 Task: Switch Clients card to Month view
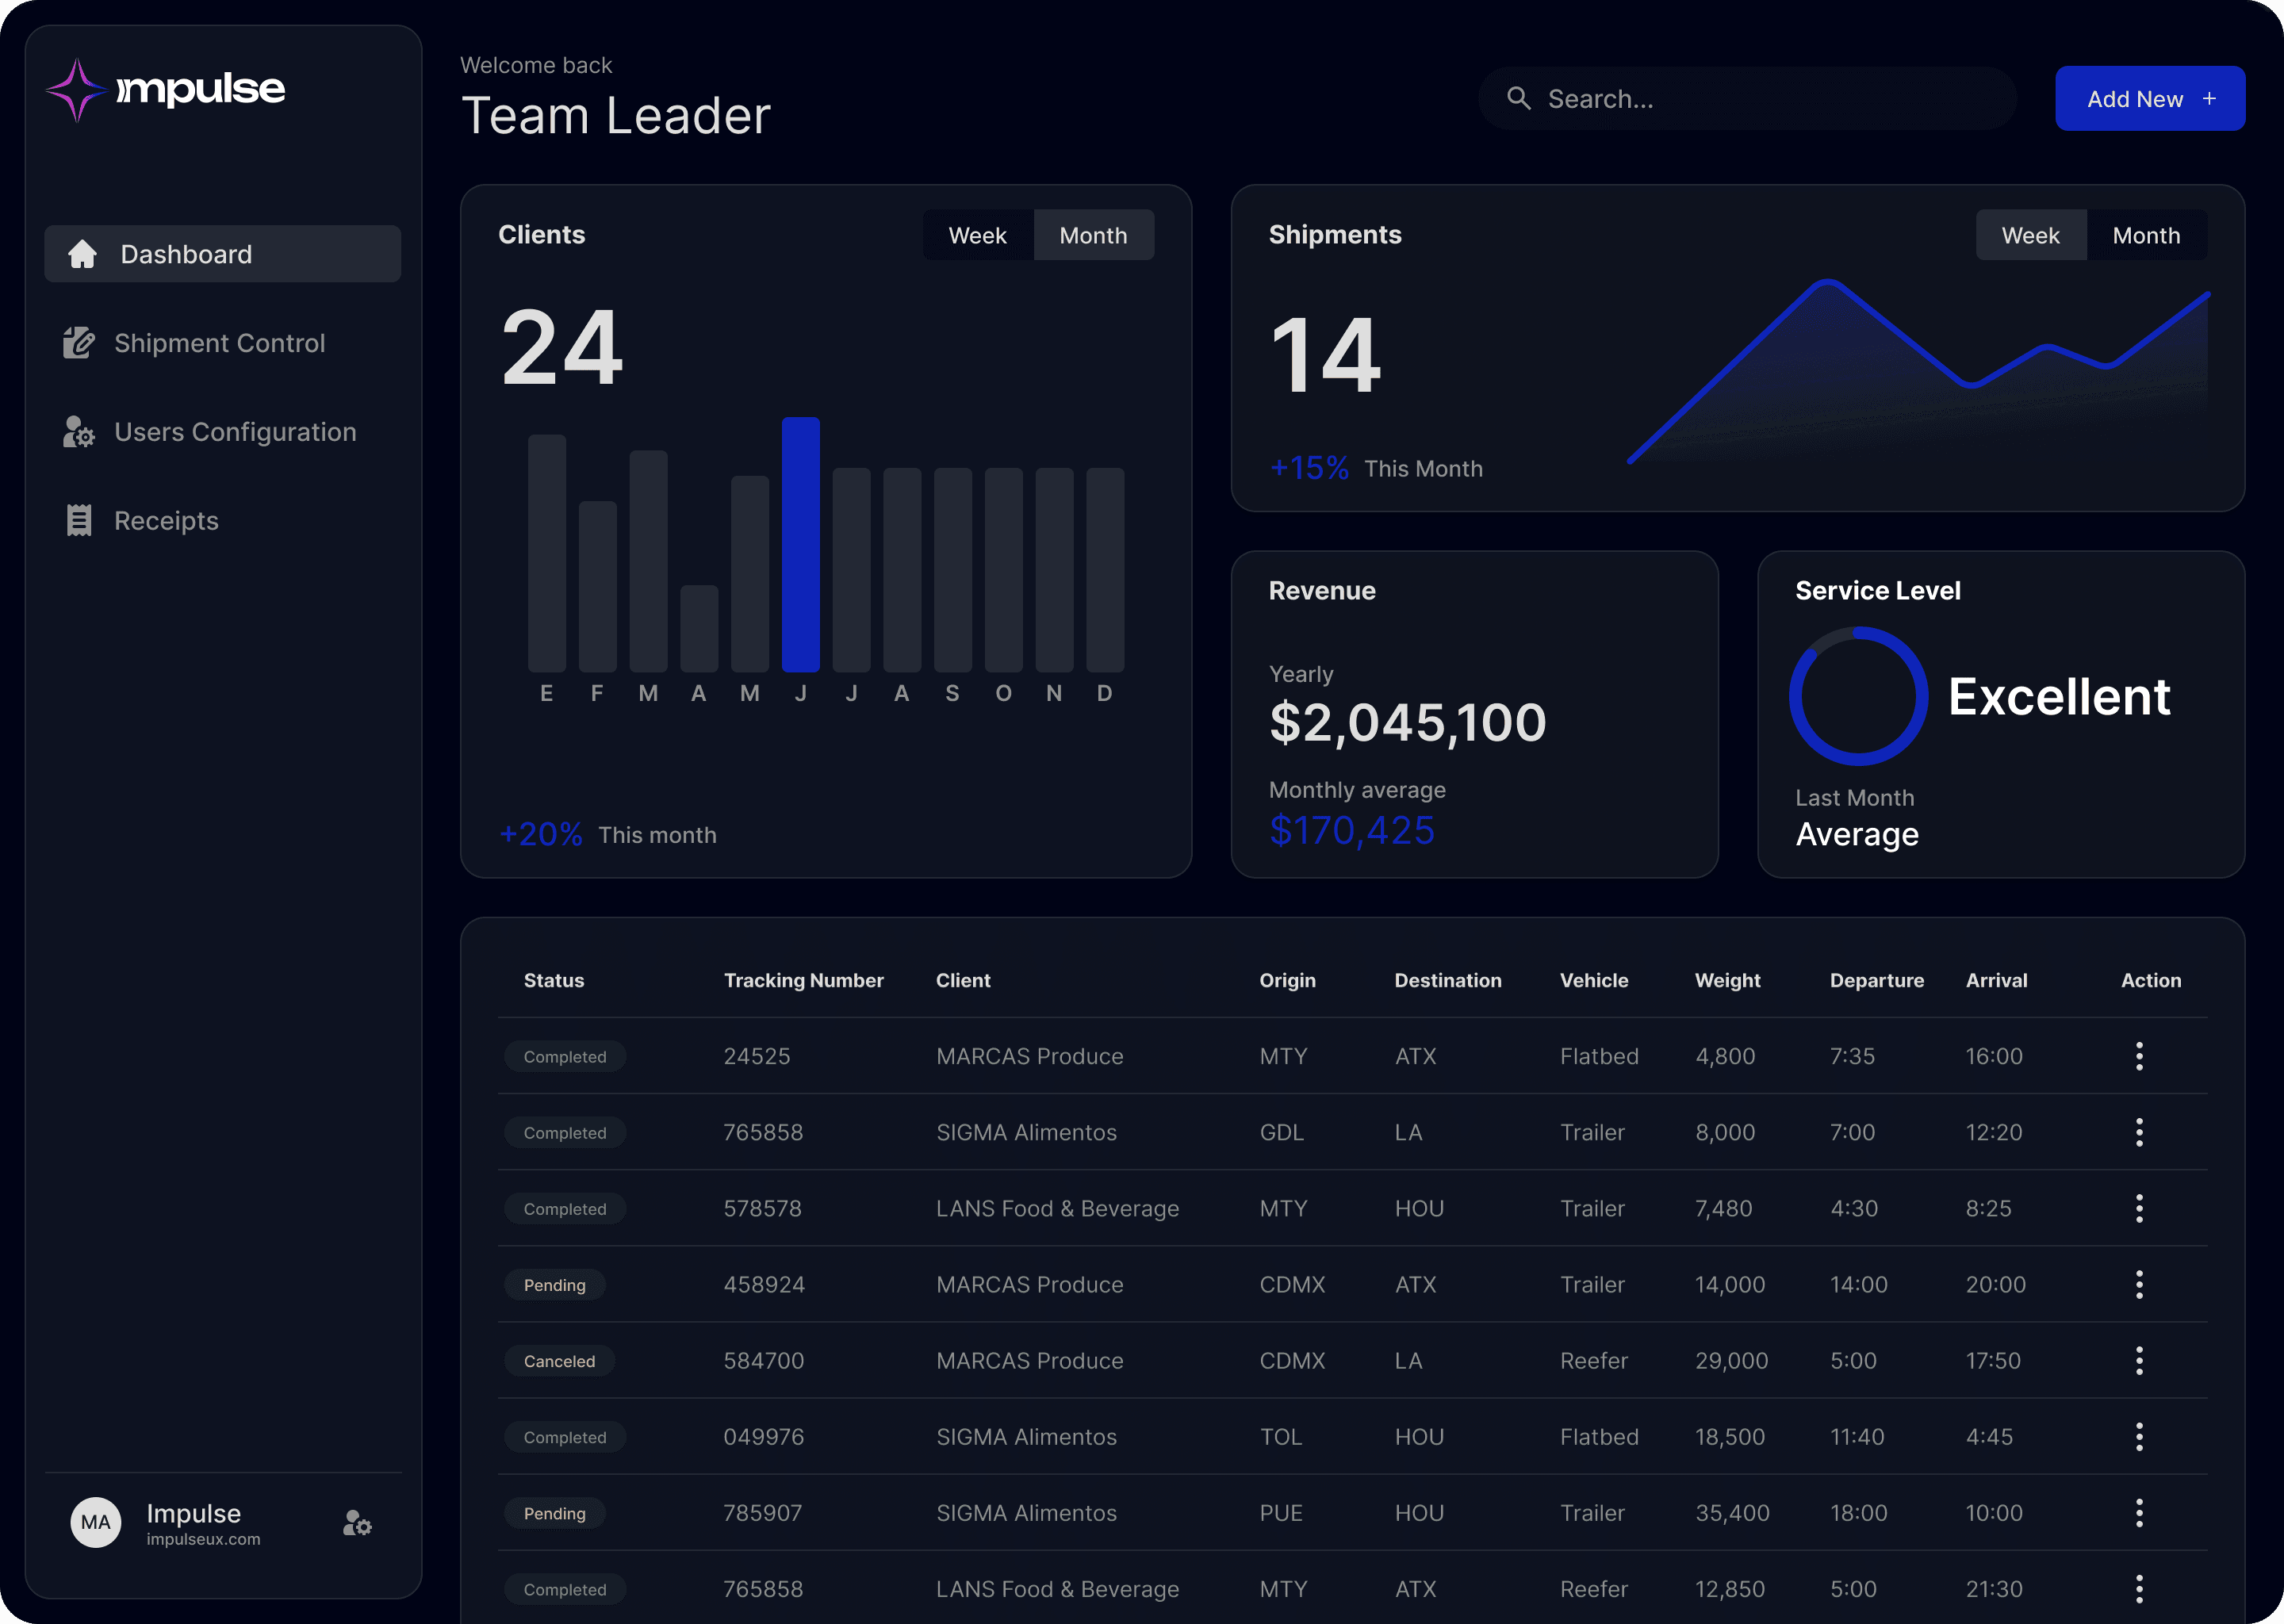pos(1093,235)
